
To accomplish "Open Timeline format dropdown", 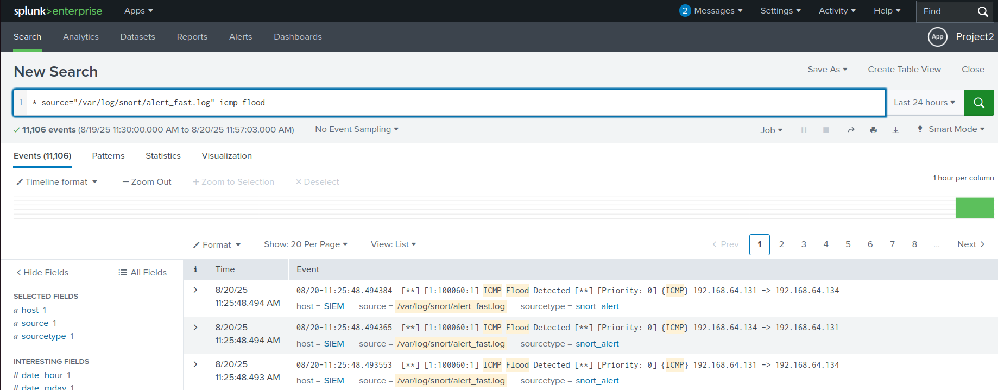I will [x=57, y=182].
